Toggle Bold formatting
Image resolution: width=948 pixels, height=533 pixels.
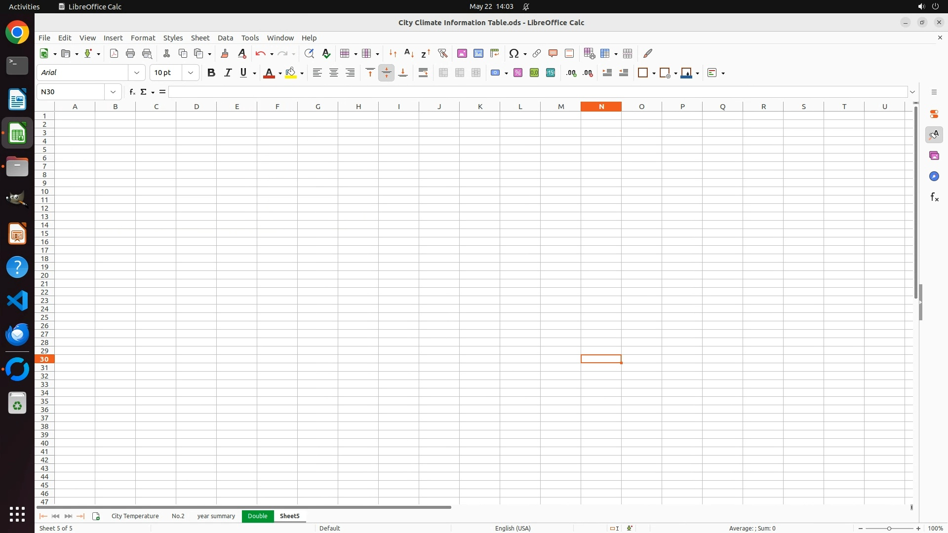(x=211, y=73)
